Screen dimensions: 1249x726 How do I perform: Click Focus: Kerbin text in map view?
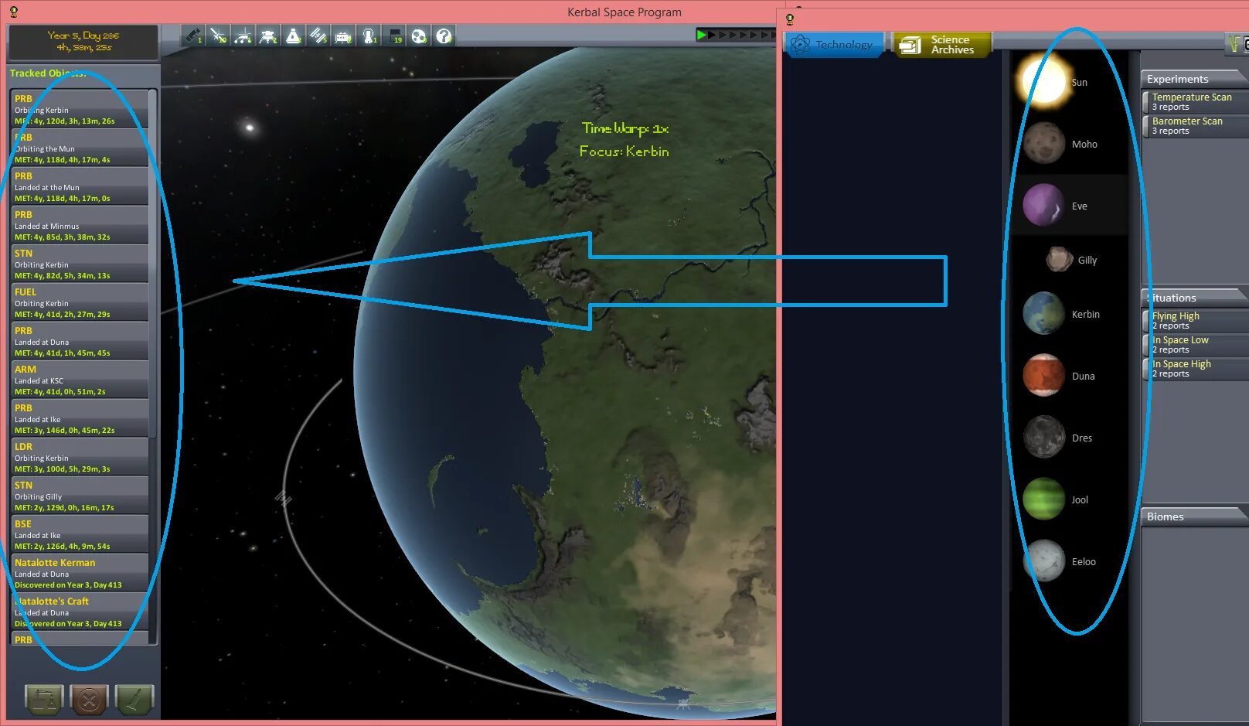coord(624,152)
